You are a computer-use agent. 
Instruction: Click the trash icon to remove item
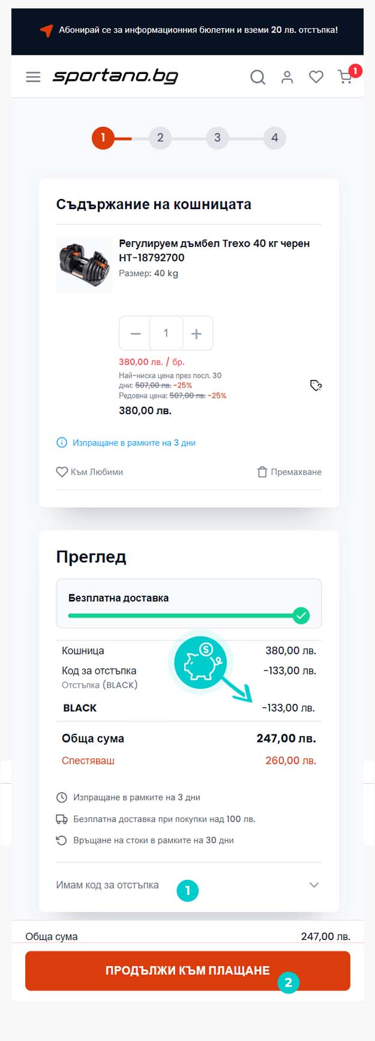(x=262, y=472)
